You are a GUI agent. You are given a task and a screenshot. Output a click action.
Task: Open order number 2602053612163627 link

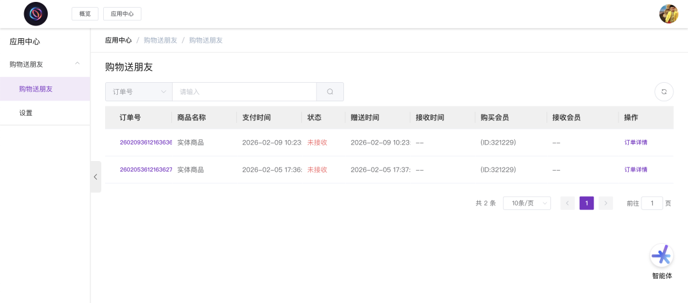146,170
